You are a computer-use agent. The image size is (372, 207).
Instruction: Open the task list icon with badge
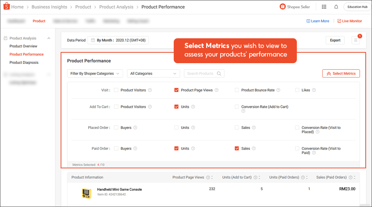356,40
